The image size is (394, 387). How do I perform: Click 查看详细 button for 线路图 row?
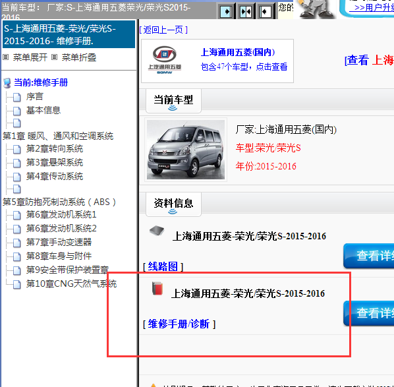point(369,256)
